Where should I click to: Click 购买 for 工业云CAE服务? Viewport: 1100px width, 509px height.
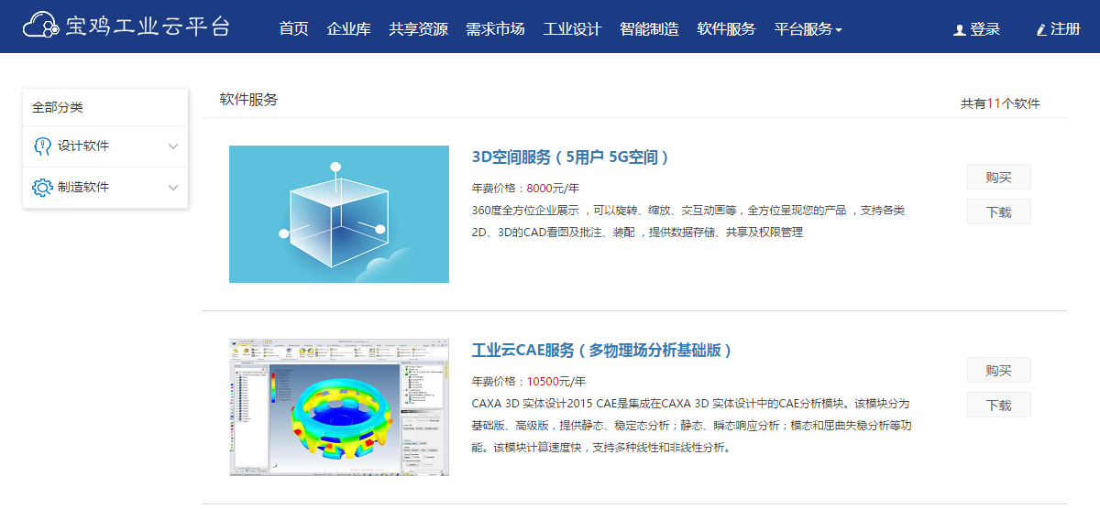(x=999, y=370)
